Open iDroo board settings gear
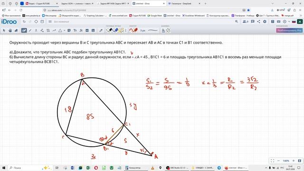Screen dimensions: 304x171 pyautogui.click(x=265, y=21)
